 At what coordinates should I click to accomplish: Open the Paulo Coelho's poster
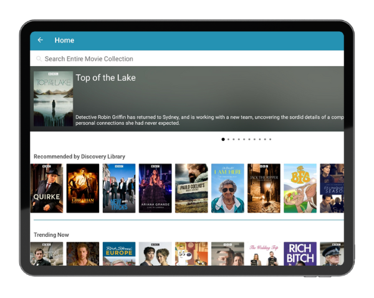click(191, 188)
